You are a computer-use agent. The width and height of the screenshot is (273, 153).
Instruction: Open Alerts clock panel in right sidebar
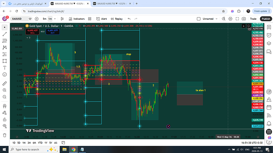[269, 35]
